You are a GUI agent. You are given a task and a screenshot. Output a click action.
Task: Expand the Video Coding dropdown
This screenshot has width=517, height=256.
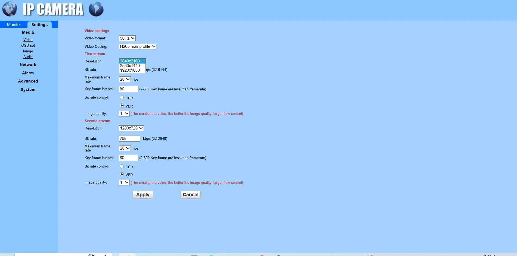[137, 46]
